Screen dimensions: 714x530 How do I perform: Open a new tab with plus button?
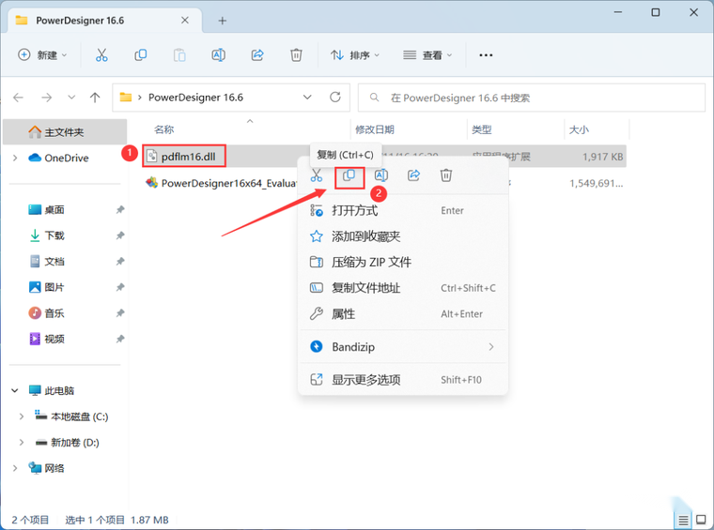pyautogui.click(x=223, y=21)
